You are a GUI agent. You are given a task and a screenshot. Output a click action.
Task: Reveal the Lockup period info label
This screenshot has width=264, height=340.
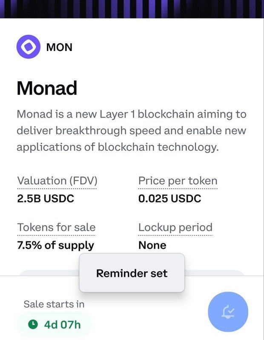[175, 227]
